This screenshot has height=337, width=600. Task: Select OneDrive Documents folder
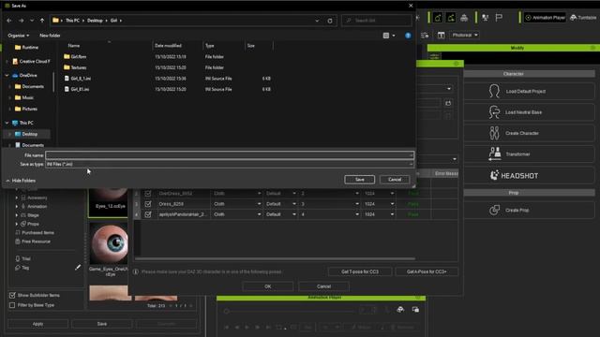pos(29,86)
